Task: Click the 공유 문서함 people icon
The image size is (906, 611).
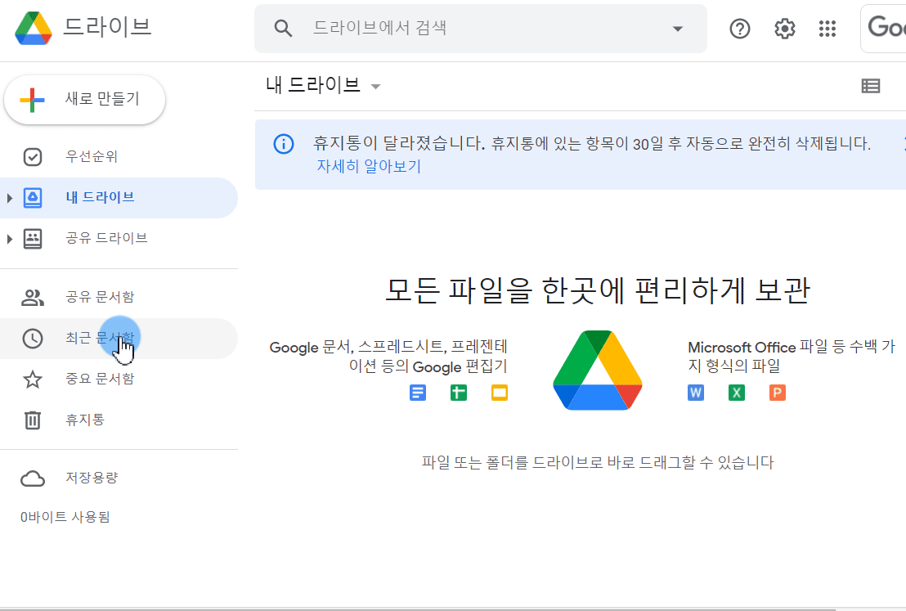Action: tap(33, 297)
